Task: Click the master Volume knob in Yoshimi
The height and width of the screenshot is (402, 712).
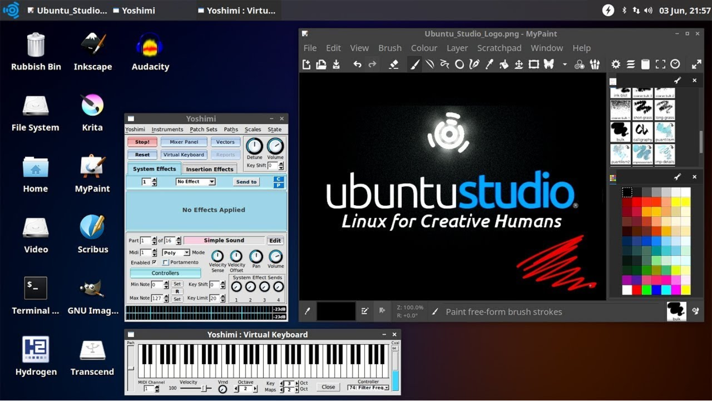Action: pos(275,146)
